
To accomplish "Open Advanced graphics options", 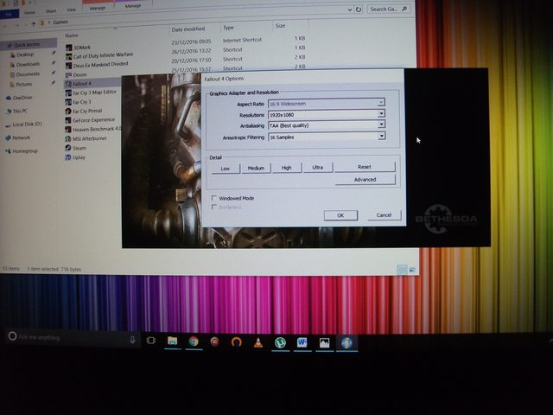I will pyautogui.click(x=365, y=180).
